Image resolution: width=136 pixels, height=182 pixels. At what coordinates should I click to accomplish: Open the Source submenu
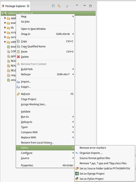pos(45,158)
